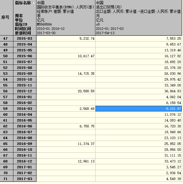Image resolution: width=183 pixels, height=184 pixels.
Task: Select the highlighted cell 8,101.87
Action: [x=138, y=109]
